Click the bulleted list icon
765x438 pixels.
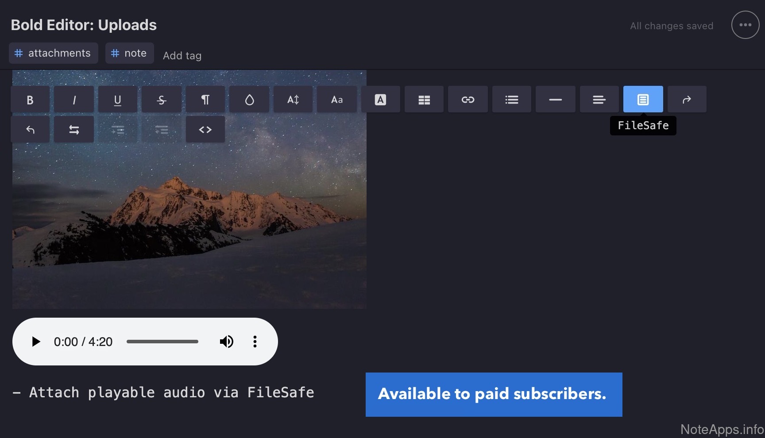point(511,100)
